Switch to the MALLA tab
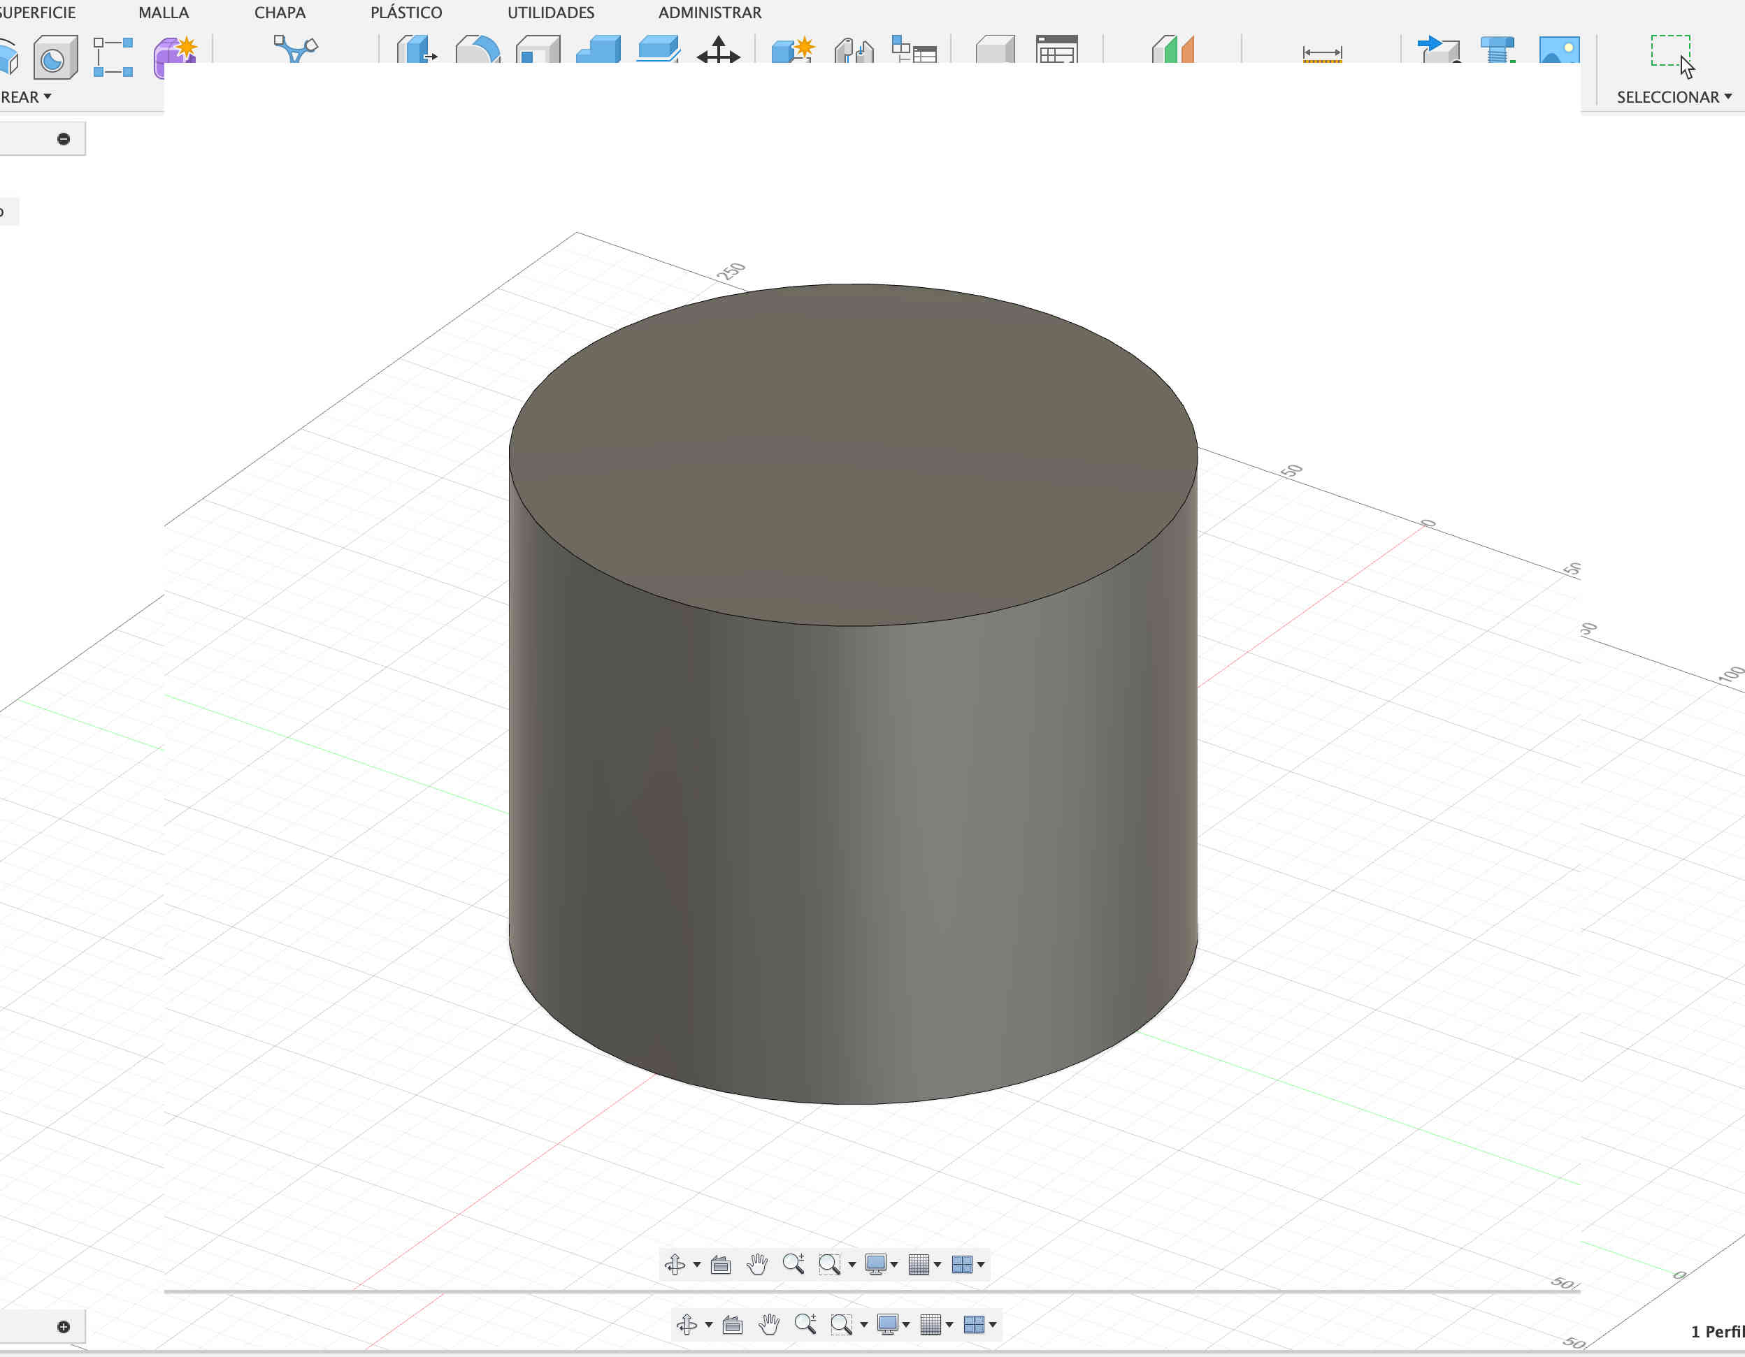 (164, 13)
